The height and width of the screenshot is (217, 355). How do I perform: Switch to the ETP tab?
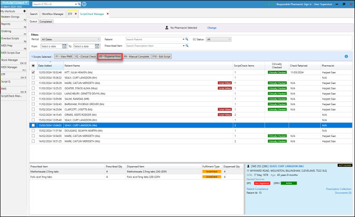[70, 14]
